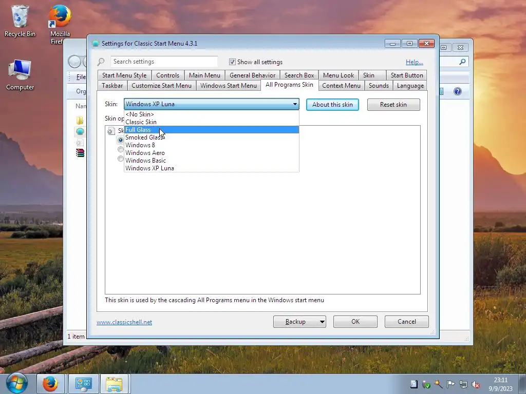Viewport: 526px width, 394px height.
Task: Open the Action Center flag icon
Action: coord(451,384)
